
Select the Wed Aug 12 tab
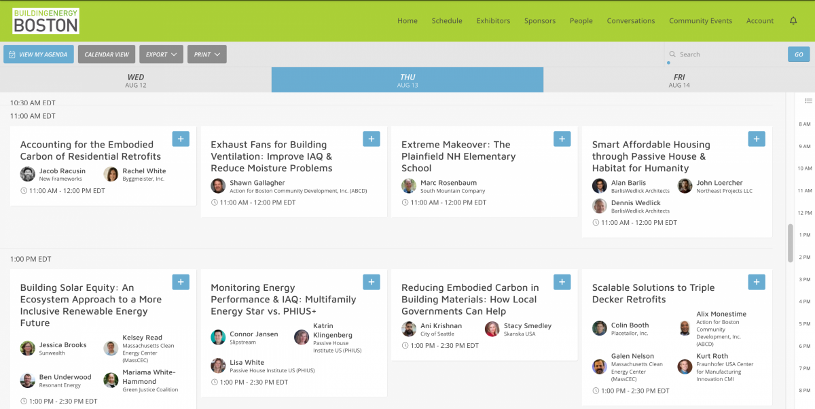pos(136,80)
